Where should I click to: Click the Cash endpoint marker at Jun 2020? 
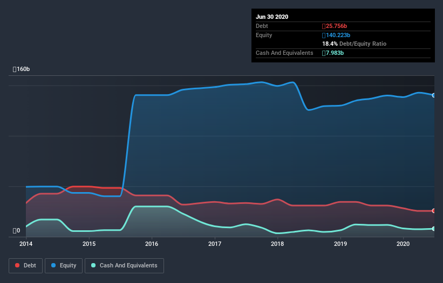tap(434, 229)
